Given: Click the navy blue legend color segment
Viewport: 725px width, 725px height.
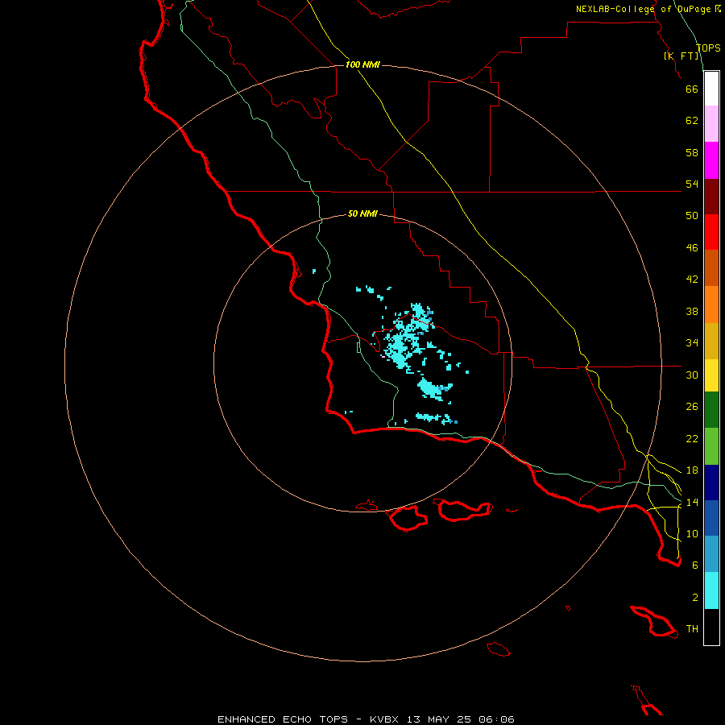Looking at the screenshot, I should [x=711, y=483].
